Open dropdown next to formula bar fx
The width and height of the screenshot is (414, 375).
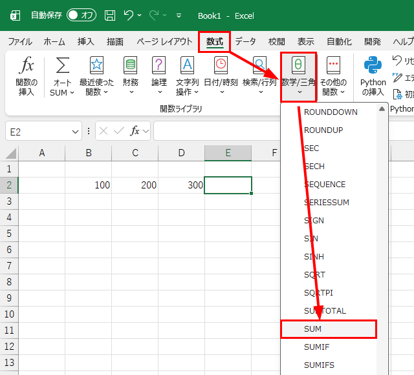(146, 131)
